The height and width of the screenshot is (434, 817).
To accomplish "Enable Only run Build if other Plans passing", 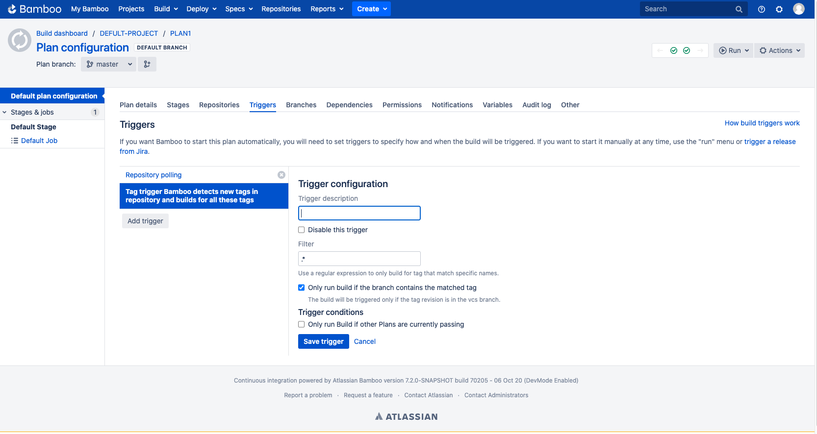I will (x=302, y=324).
